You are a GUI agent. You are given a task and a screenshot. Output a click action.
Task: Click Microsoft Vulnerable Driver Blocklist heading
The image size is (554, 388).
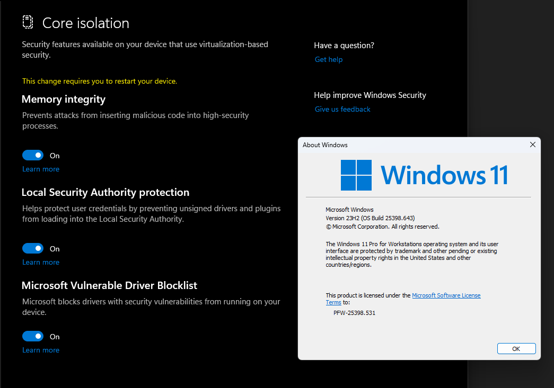click(x=110, y=285)
